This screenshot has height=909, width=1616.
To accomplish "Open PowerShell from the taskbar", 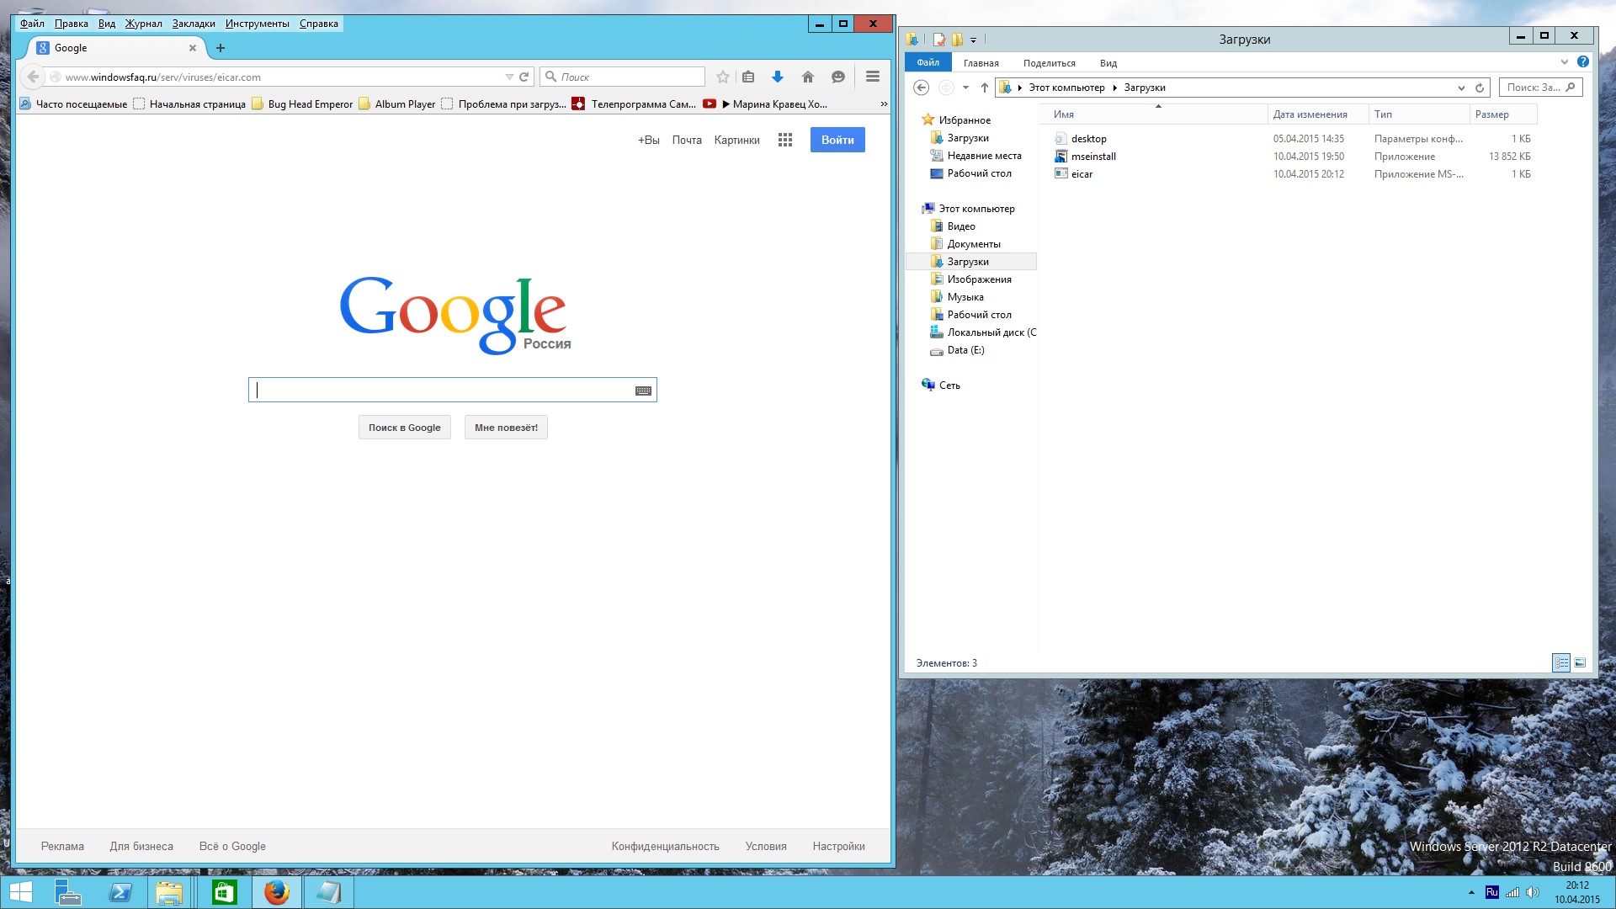I will [x=120, y=892].
